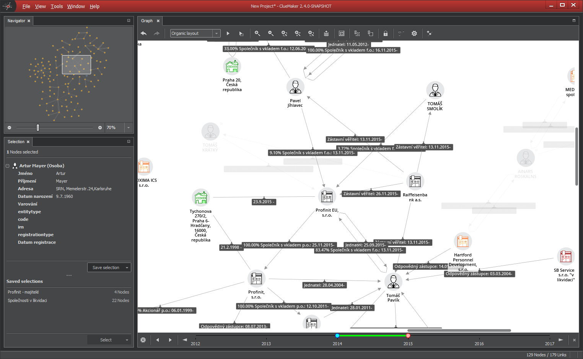Click the Redo arrow in the Graph toolbar
Screen dimensions: 583x359
click(x=156, y=33)
